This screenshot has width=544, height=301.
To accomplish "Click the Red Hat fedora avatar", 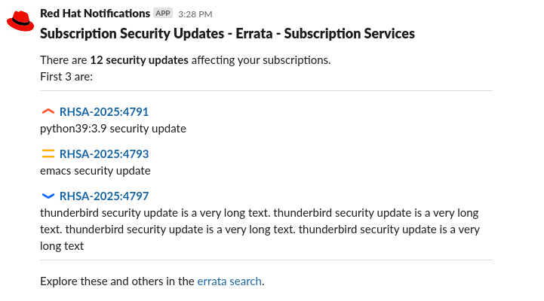I will click(20, 21).
